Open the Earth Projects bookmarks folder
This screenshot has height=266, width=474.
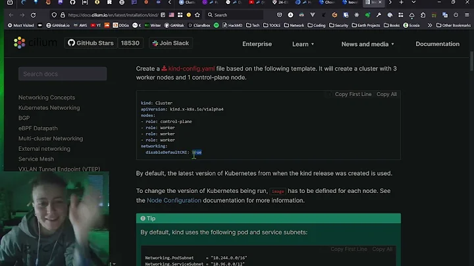coord(366,26)
